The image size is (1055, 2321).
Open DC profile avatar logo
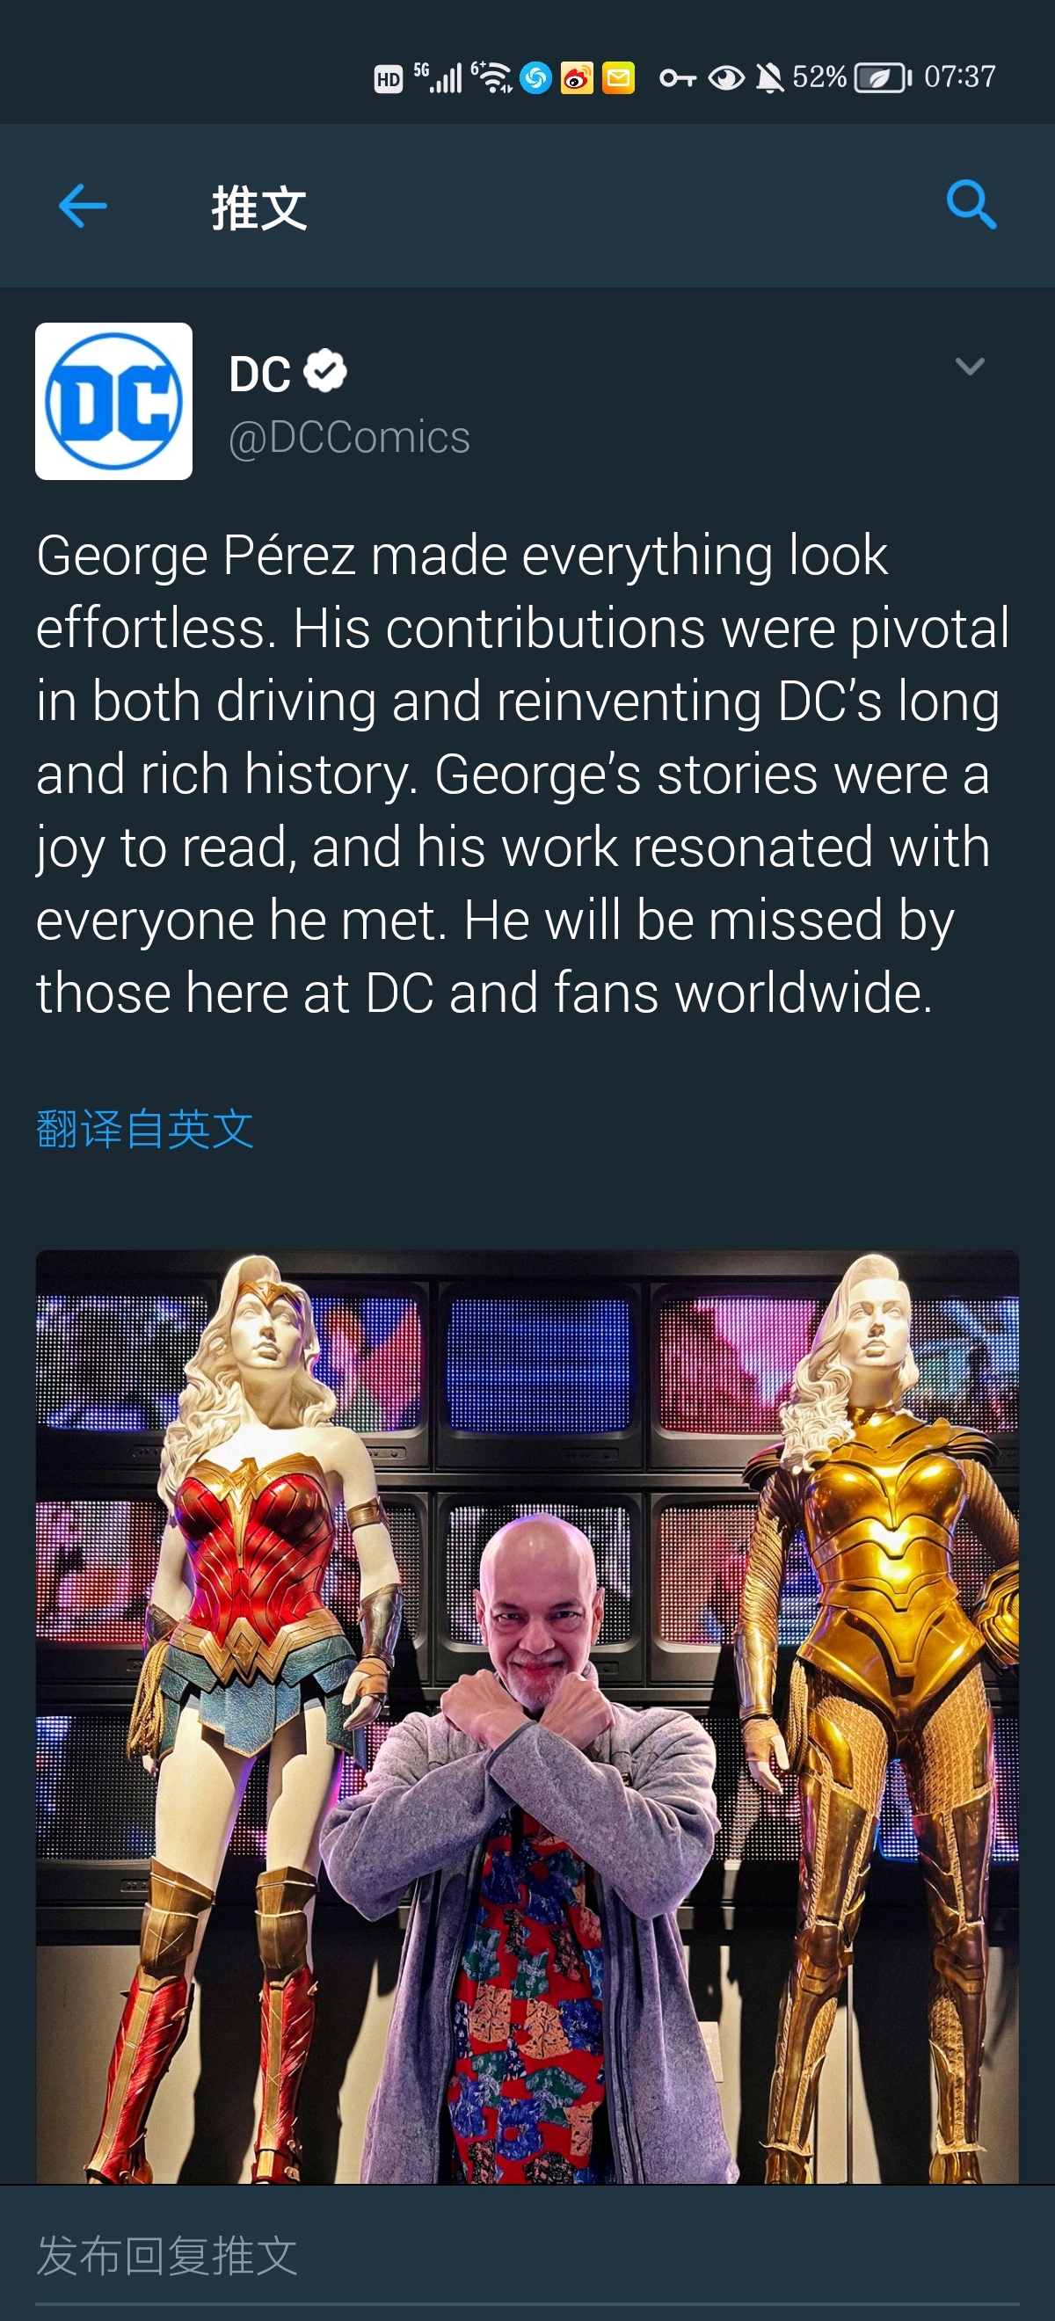113,401
